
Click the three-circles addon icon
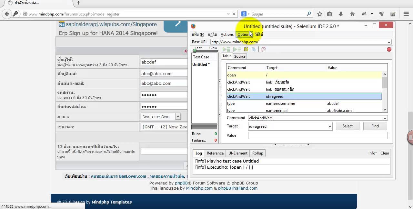[x=382, y=14]
